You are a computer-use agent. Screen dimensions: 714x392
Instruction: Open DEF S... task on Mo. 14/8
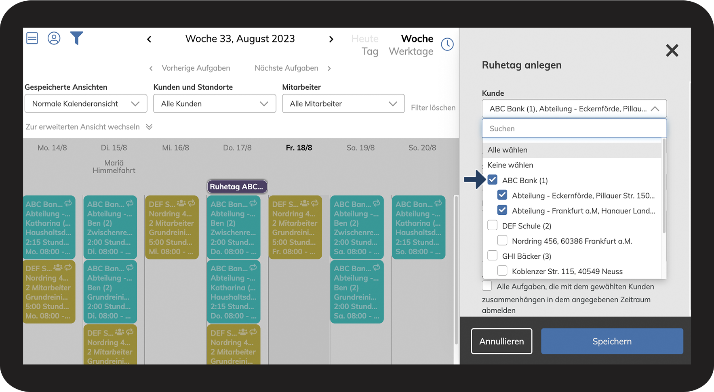[49, 291]
